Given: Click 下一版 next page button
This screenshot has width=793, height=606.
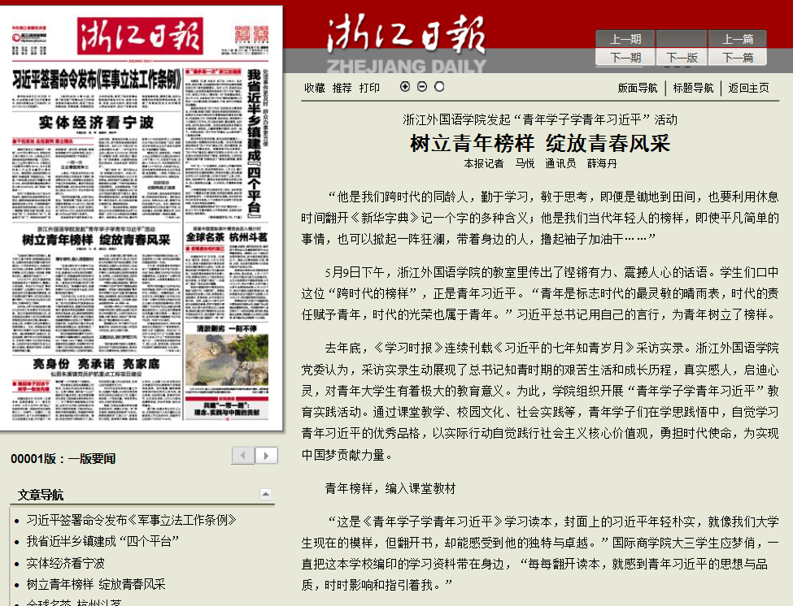Looking at the screenshot, I should point(682,58).
